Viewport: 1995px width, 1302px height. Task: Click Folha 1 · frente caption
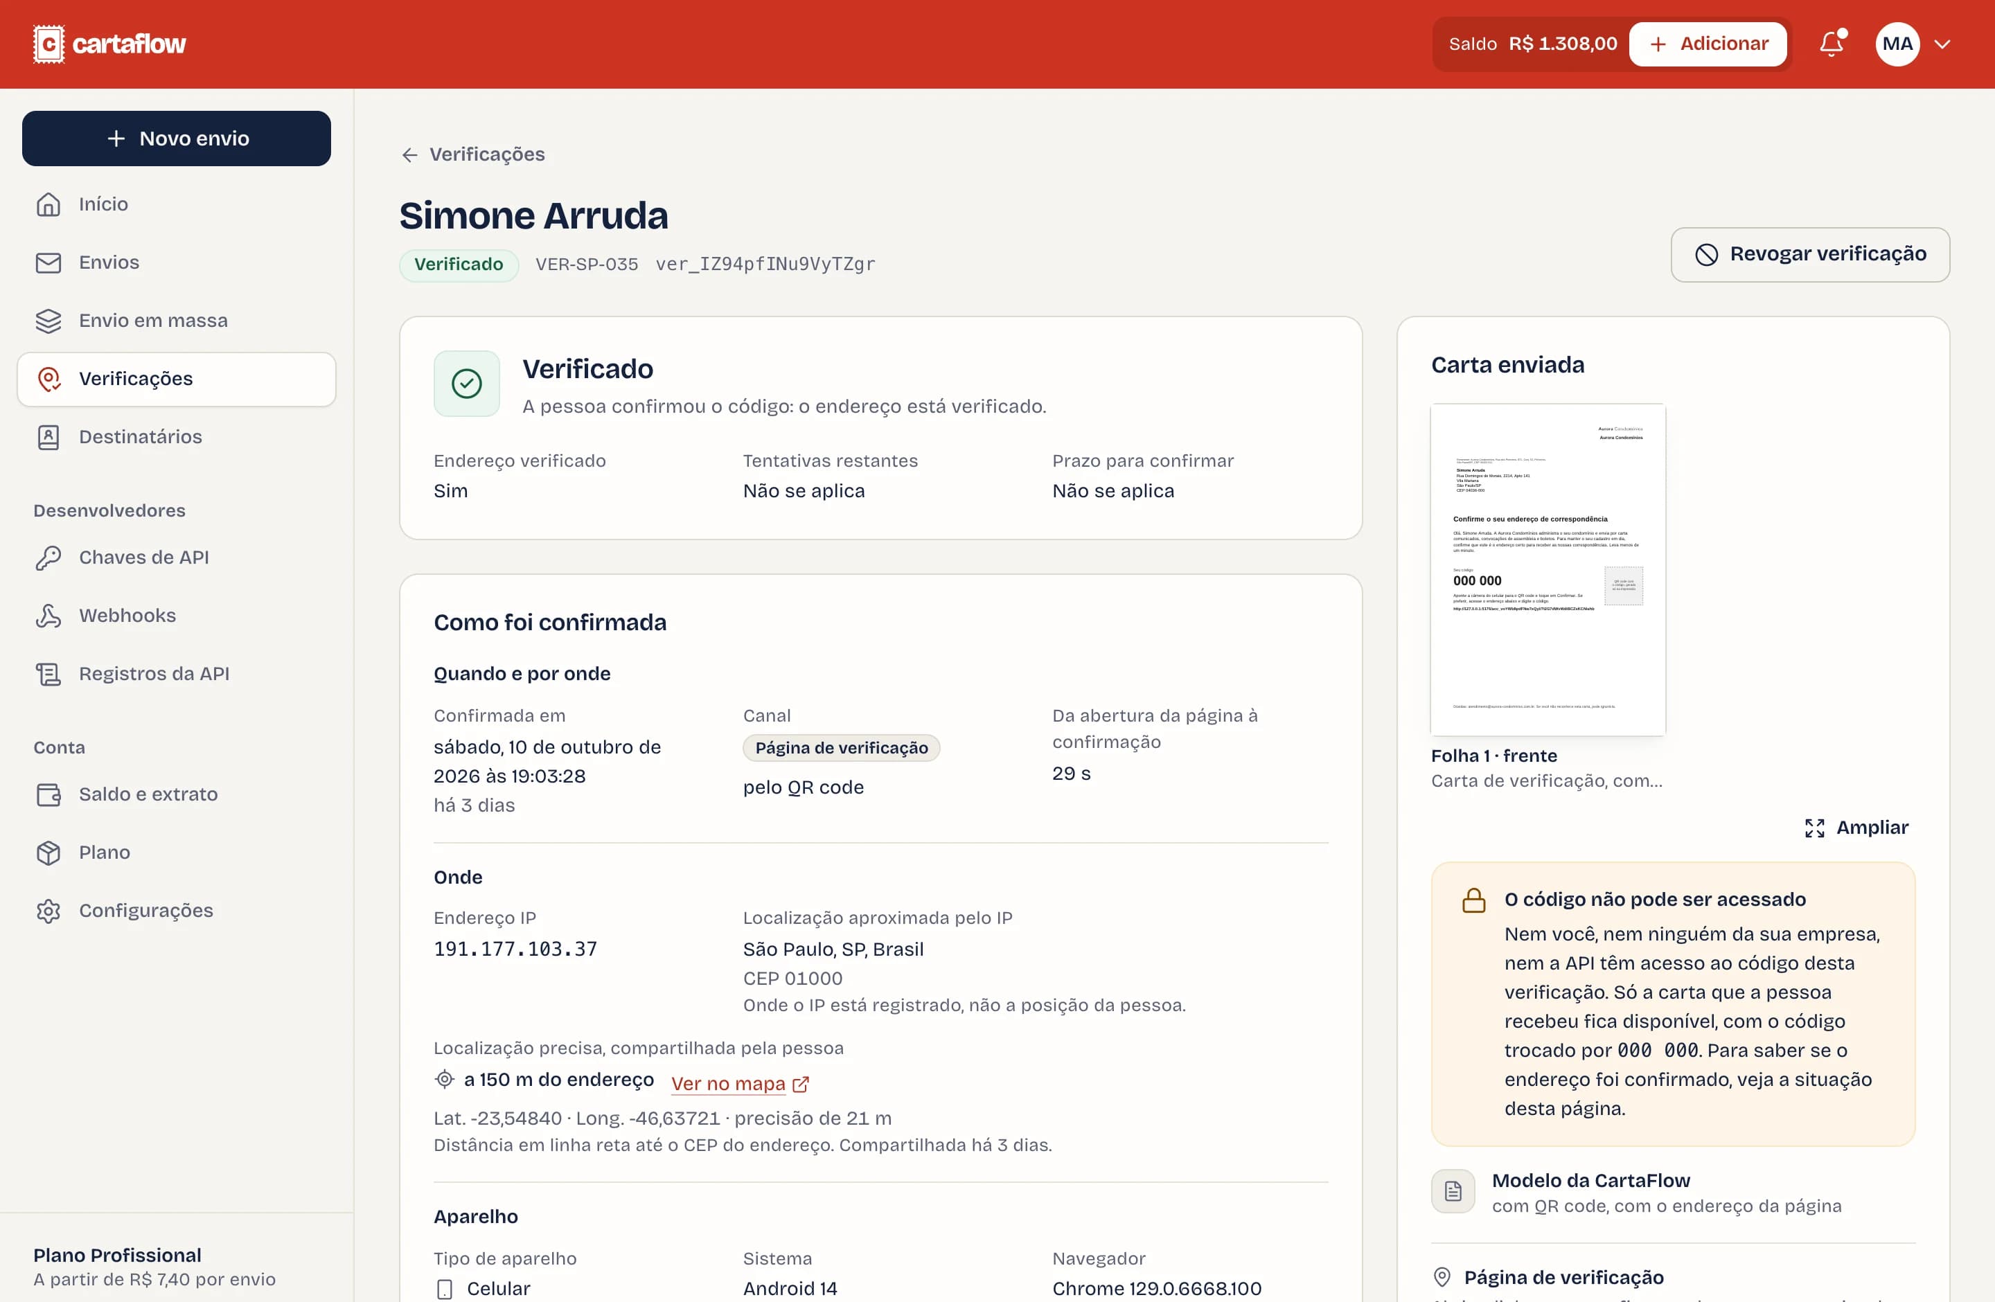point(1493,756)
